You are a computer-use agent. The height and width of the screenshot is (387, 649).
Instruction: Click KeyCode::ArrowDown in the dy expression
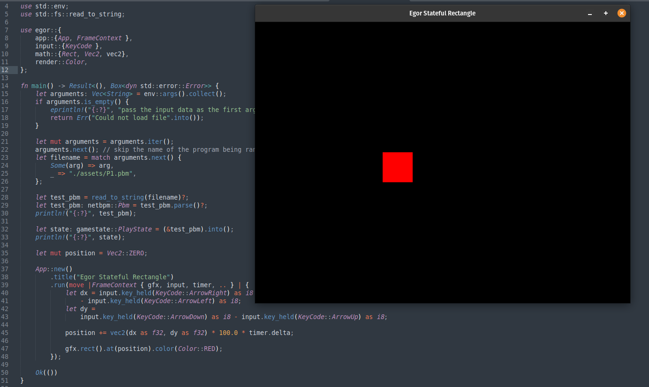[x=171, y=317]
